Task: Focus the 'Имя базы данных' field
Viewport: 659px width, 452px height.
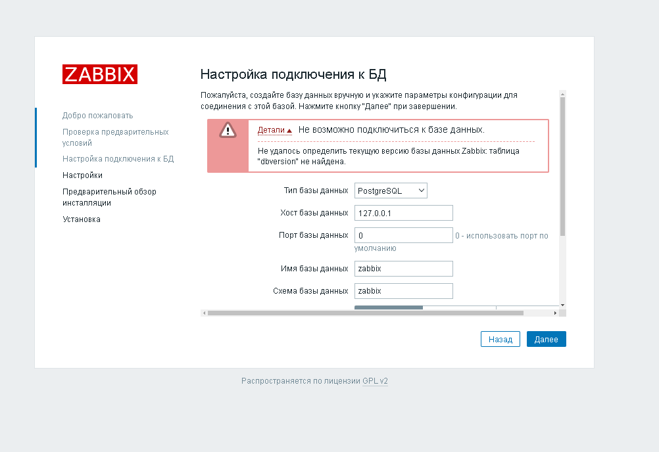Action: (403, 269)
